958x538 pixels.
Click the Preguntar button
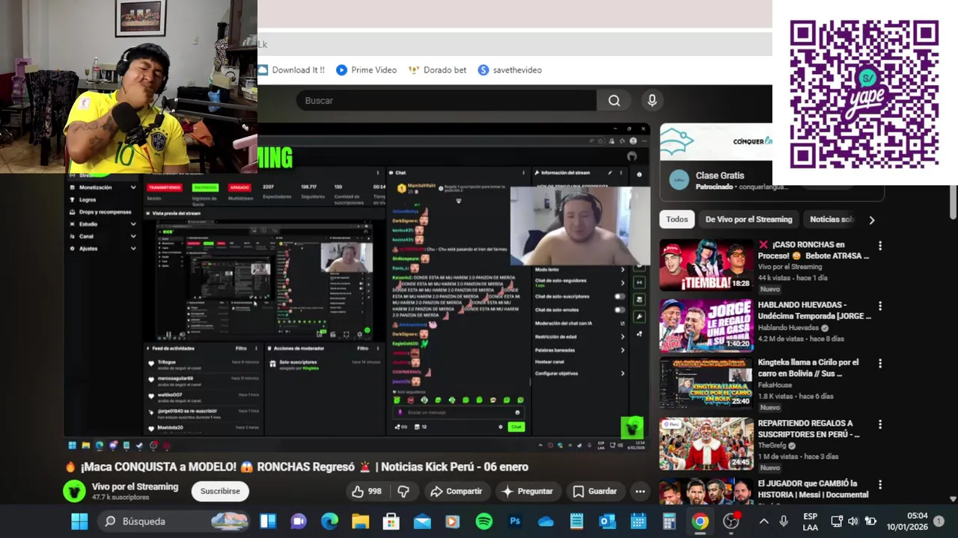coord(527,491)
